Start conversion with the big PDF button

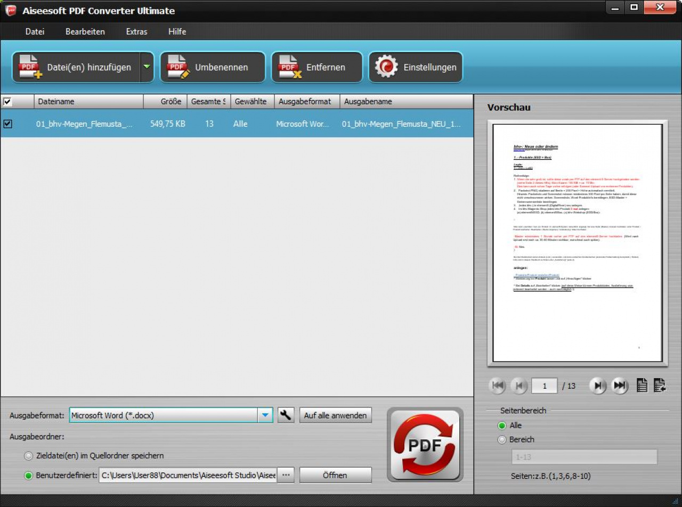(x=425, y=445)
